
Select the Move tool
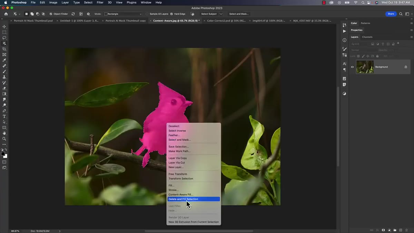point(4,27)
